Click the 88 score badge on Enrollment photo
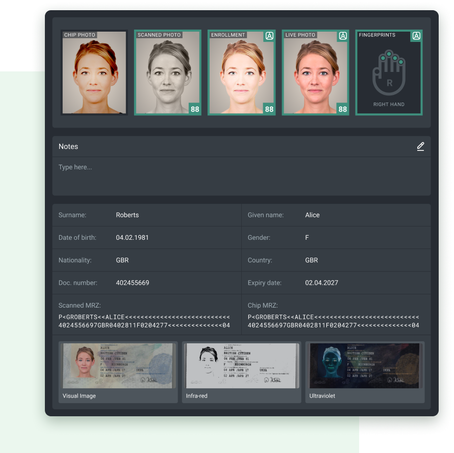The width and height of the screenshot is (454, 453). coord(269,109)
